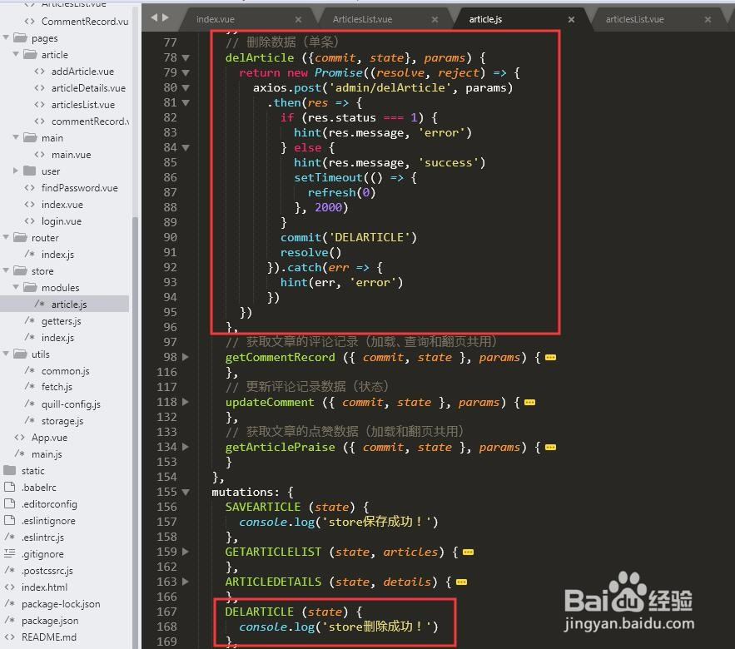
Task: Open .gitignore file
Action: (42, 554)
